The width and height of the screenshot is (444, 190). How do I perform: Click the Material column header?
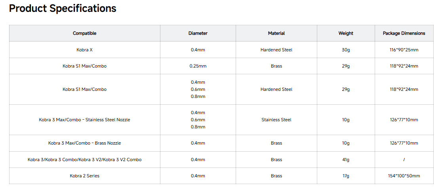click(276, 33)
